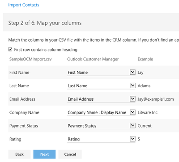This screenshot has width=179, height=162.
Task: Click the Back button
Action: click(19, 154)
